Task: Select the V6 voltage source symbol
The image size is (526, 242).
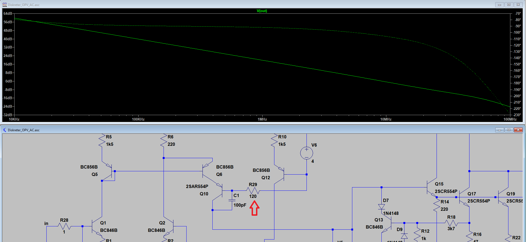Action: (x=306, y=153)
